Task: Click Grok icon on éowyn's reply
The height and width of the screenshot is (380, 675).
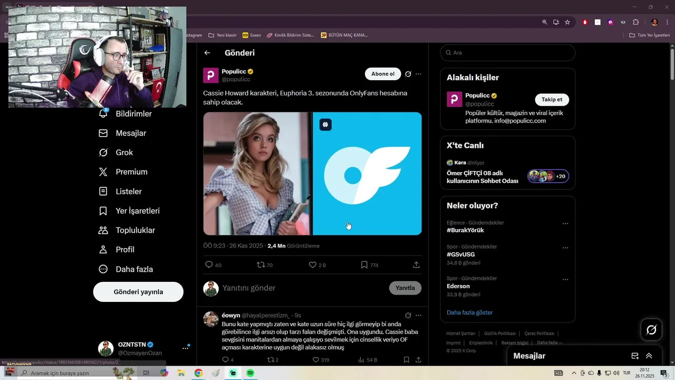Action: [408, 316]
